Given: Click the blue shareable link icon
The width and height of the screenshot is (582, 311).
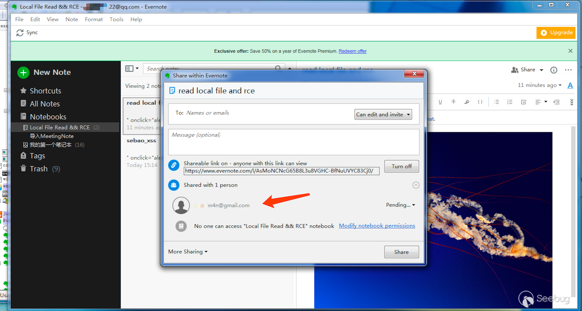Looking at the screenshot, I should 173,165.
